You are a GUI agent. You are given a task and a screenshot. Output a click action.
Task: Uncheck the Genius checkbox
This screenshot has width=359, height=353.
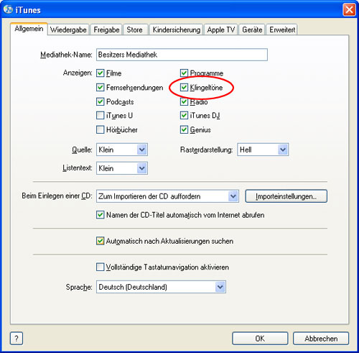pos(184,129)
